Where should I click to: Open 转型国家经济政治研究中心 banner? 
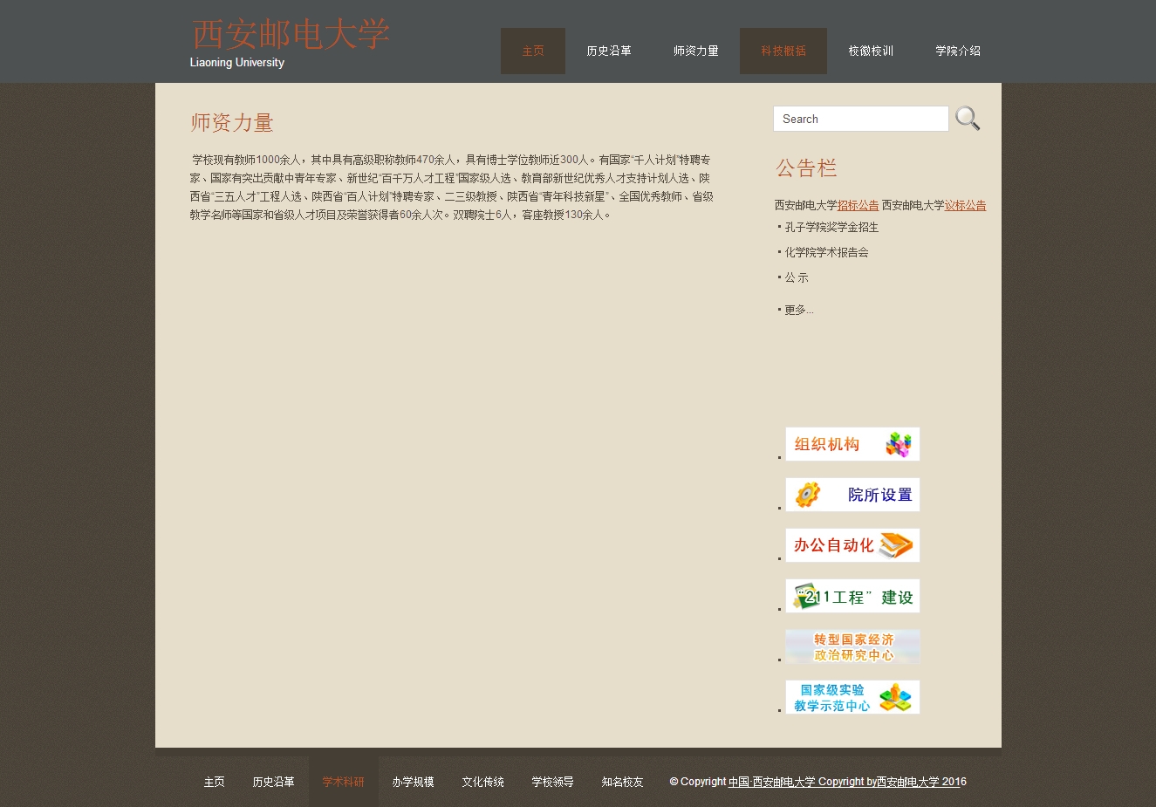pyautogui.click(x=852, y=646)
